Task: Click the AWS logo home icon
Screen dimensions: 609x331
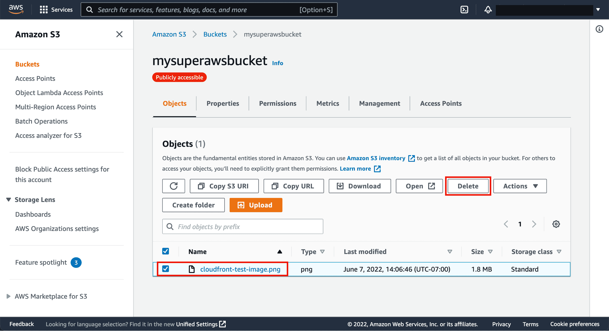Action: [16, 9]
